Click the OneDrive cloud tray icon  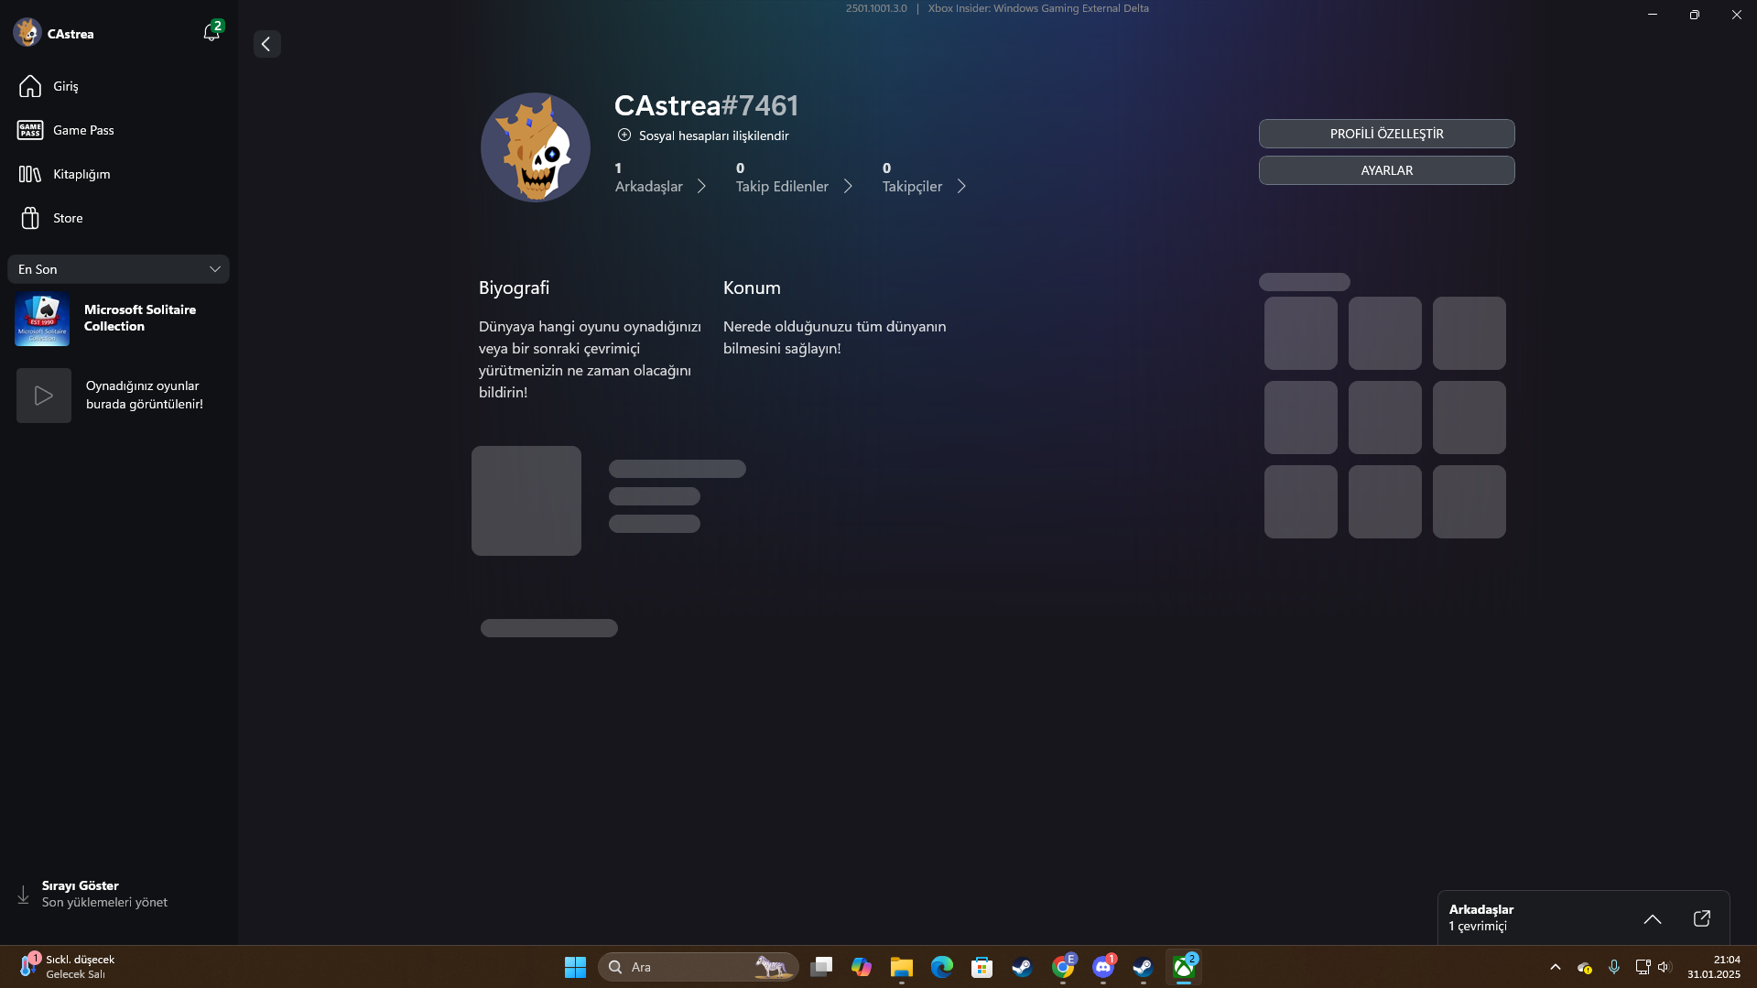coord(1585,967)
